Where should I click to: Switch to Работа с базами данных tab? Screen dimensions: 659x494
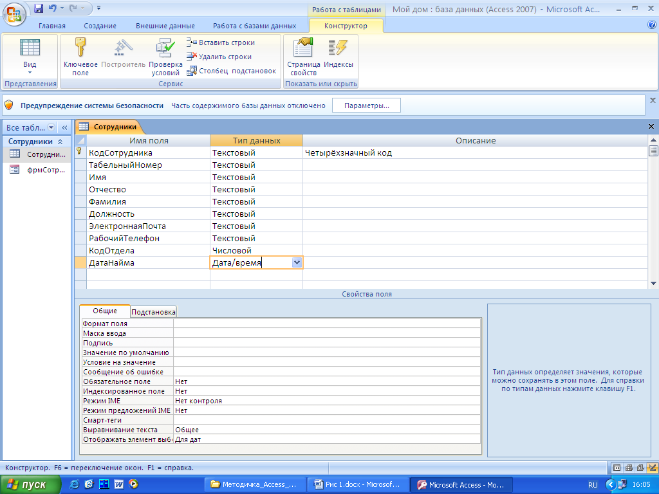click(x=254, y=26)
